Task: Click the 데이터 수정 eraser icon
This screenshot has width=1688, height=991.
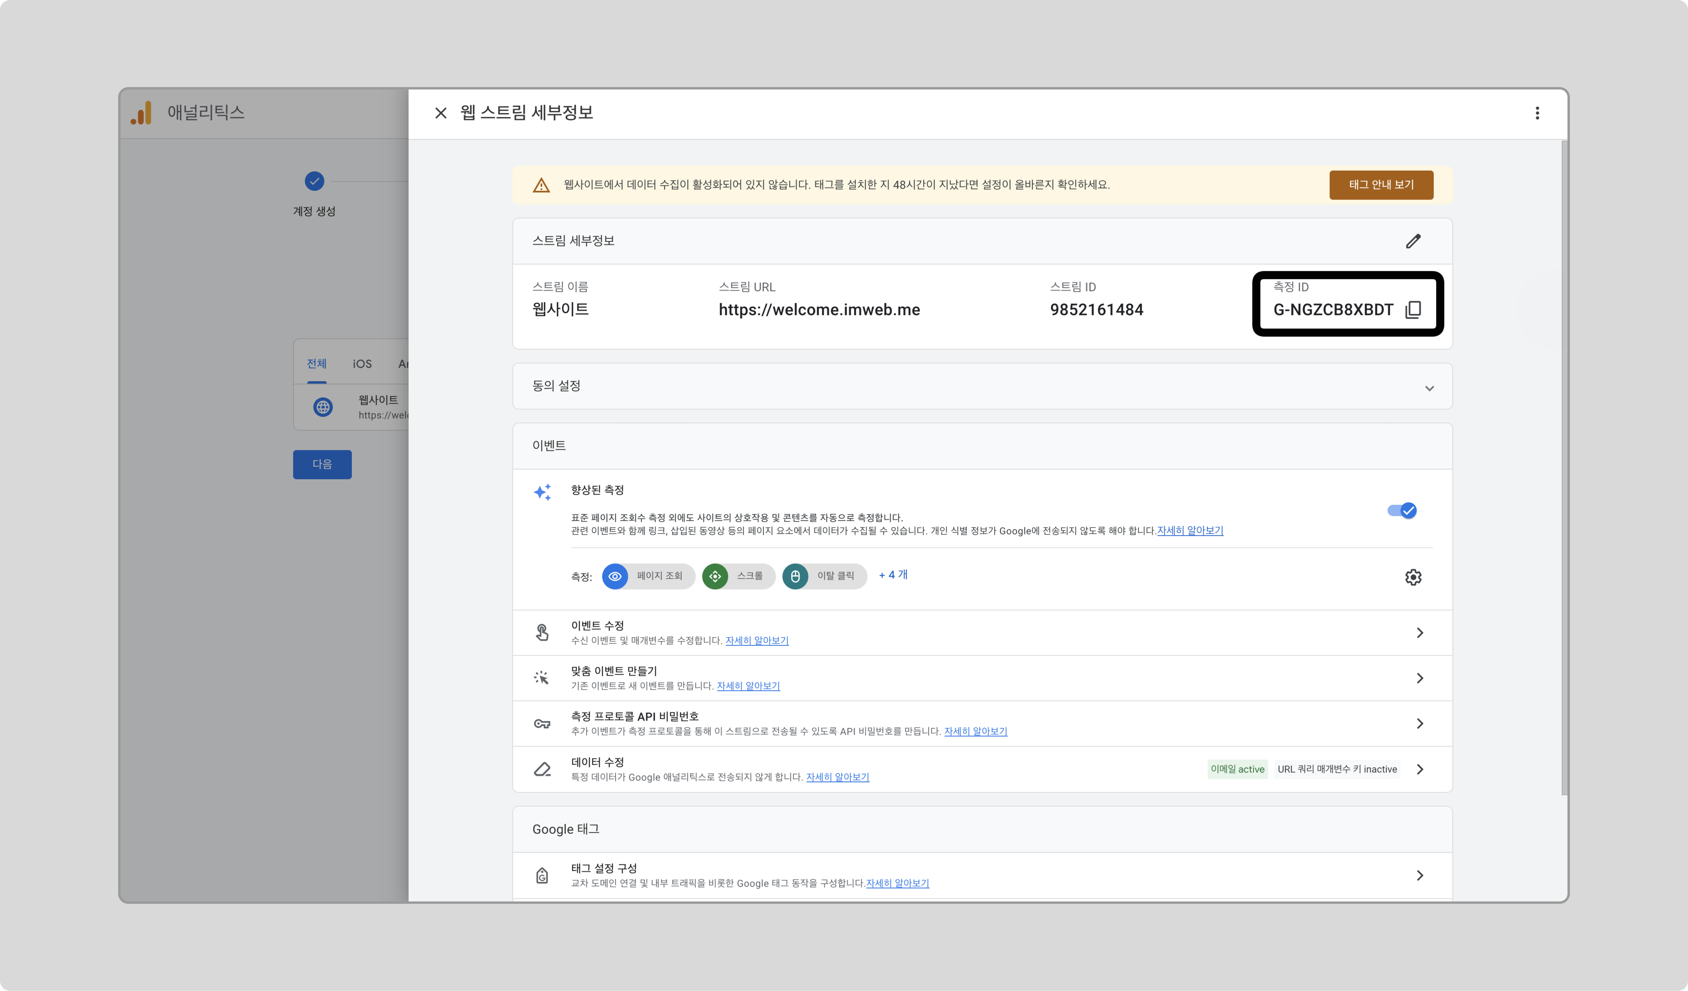Action: [x=542, y=769]
